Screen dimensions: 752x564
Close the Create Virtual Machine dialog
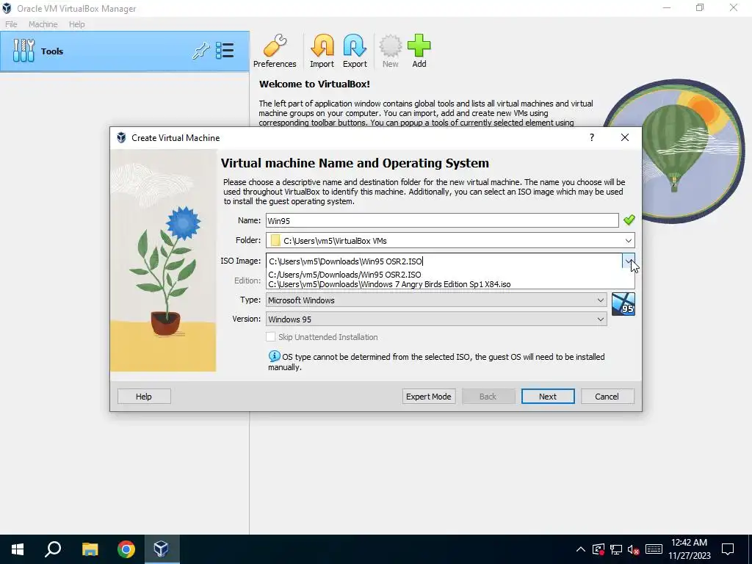pyautogui.click(x=624, y=137)
